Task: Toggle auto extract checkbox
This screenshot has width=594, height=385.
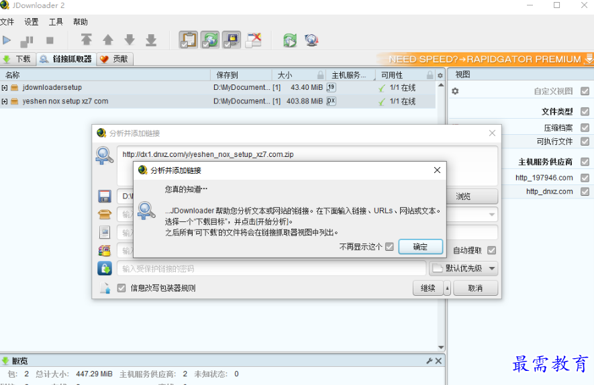Action: [x=491, y=250]
